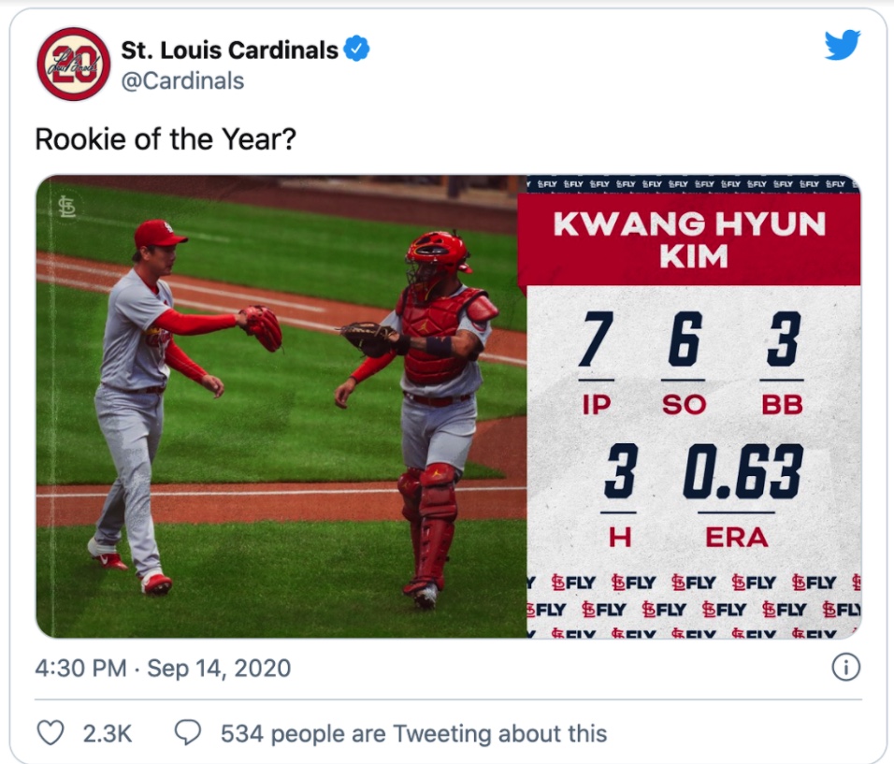Click the reply speech bubble icon
The width and height of the screenshot is (894, 764).
pyautogui.click(x=188, y=733)
